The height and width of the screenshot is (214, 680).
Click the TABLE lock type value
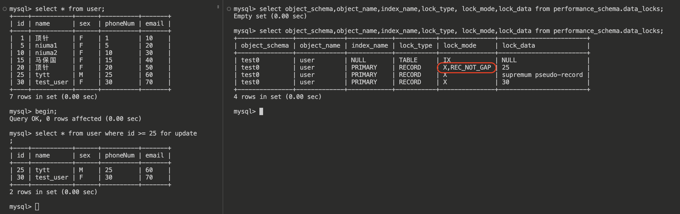[x=408, y=60]
